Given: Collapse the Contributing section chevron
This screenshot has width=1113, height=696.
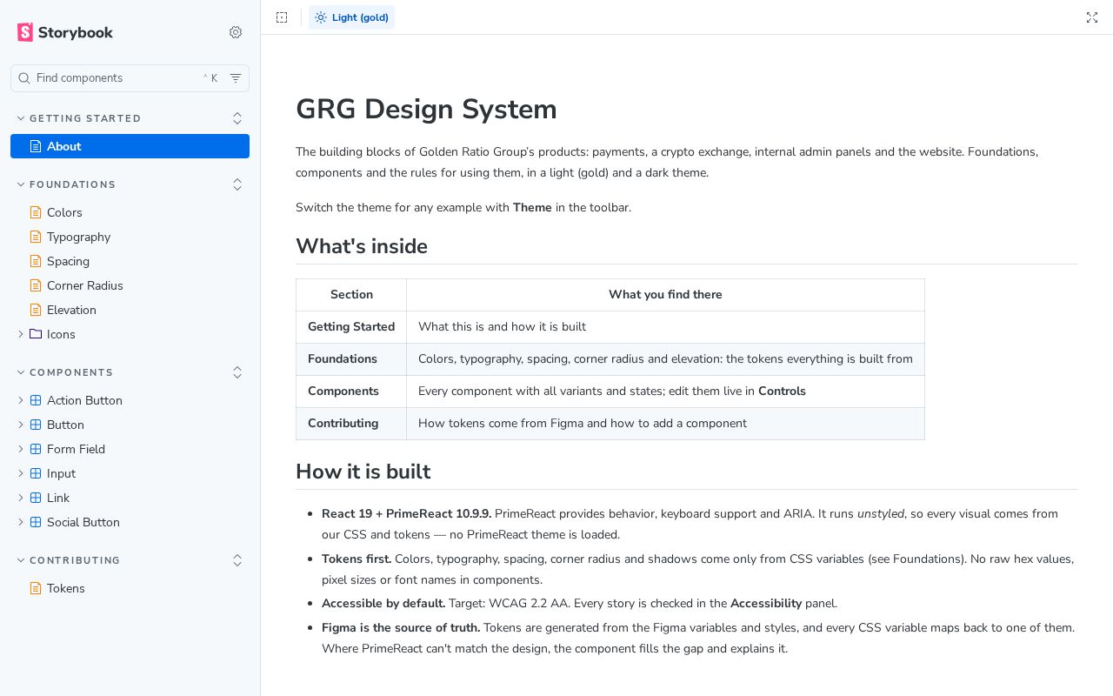Looking at the screenshot, I should pos(21,560).
